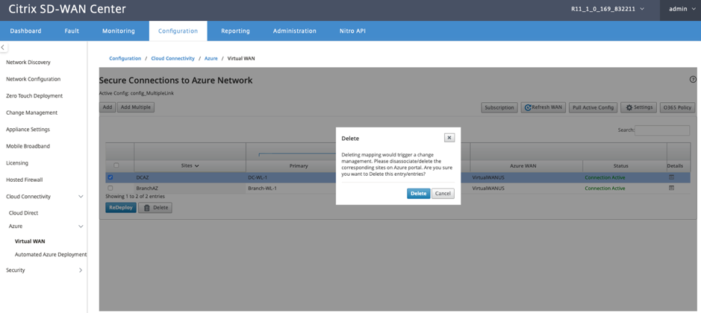The height and width of the screenshot is (313, 701).
Task: Click Connection Active status for DCAZ
Action: click(605, 177)
